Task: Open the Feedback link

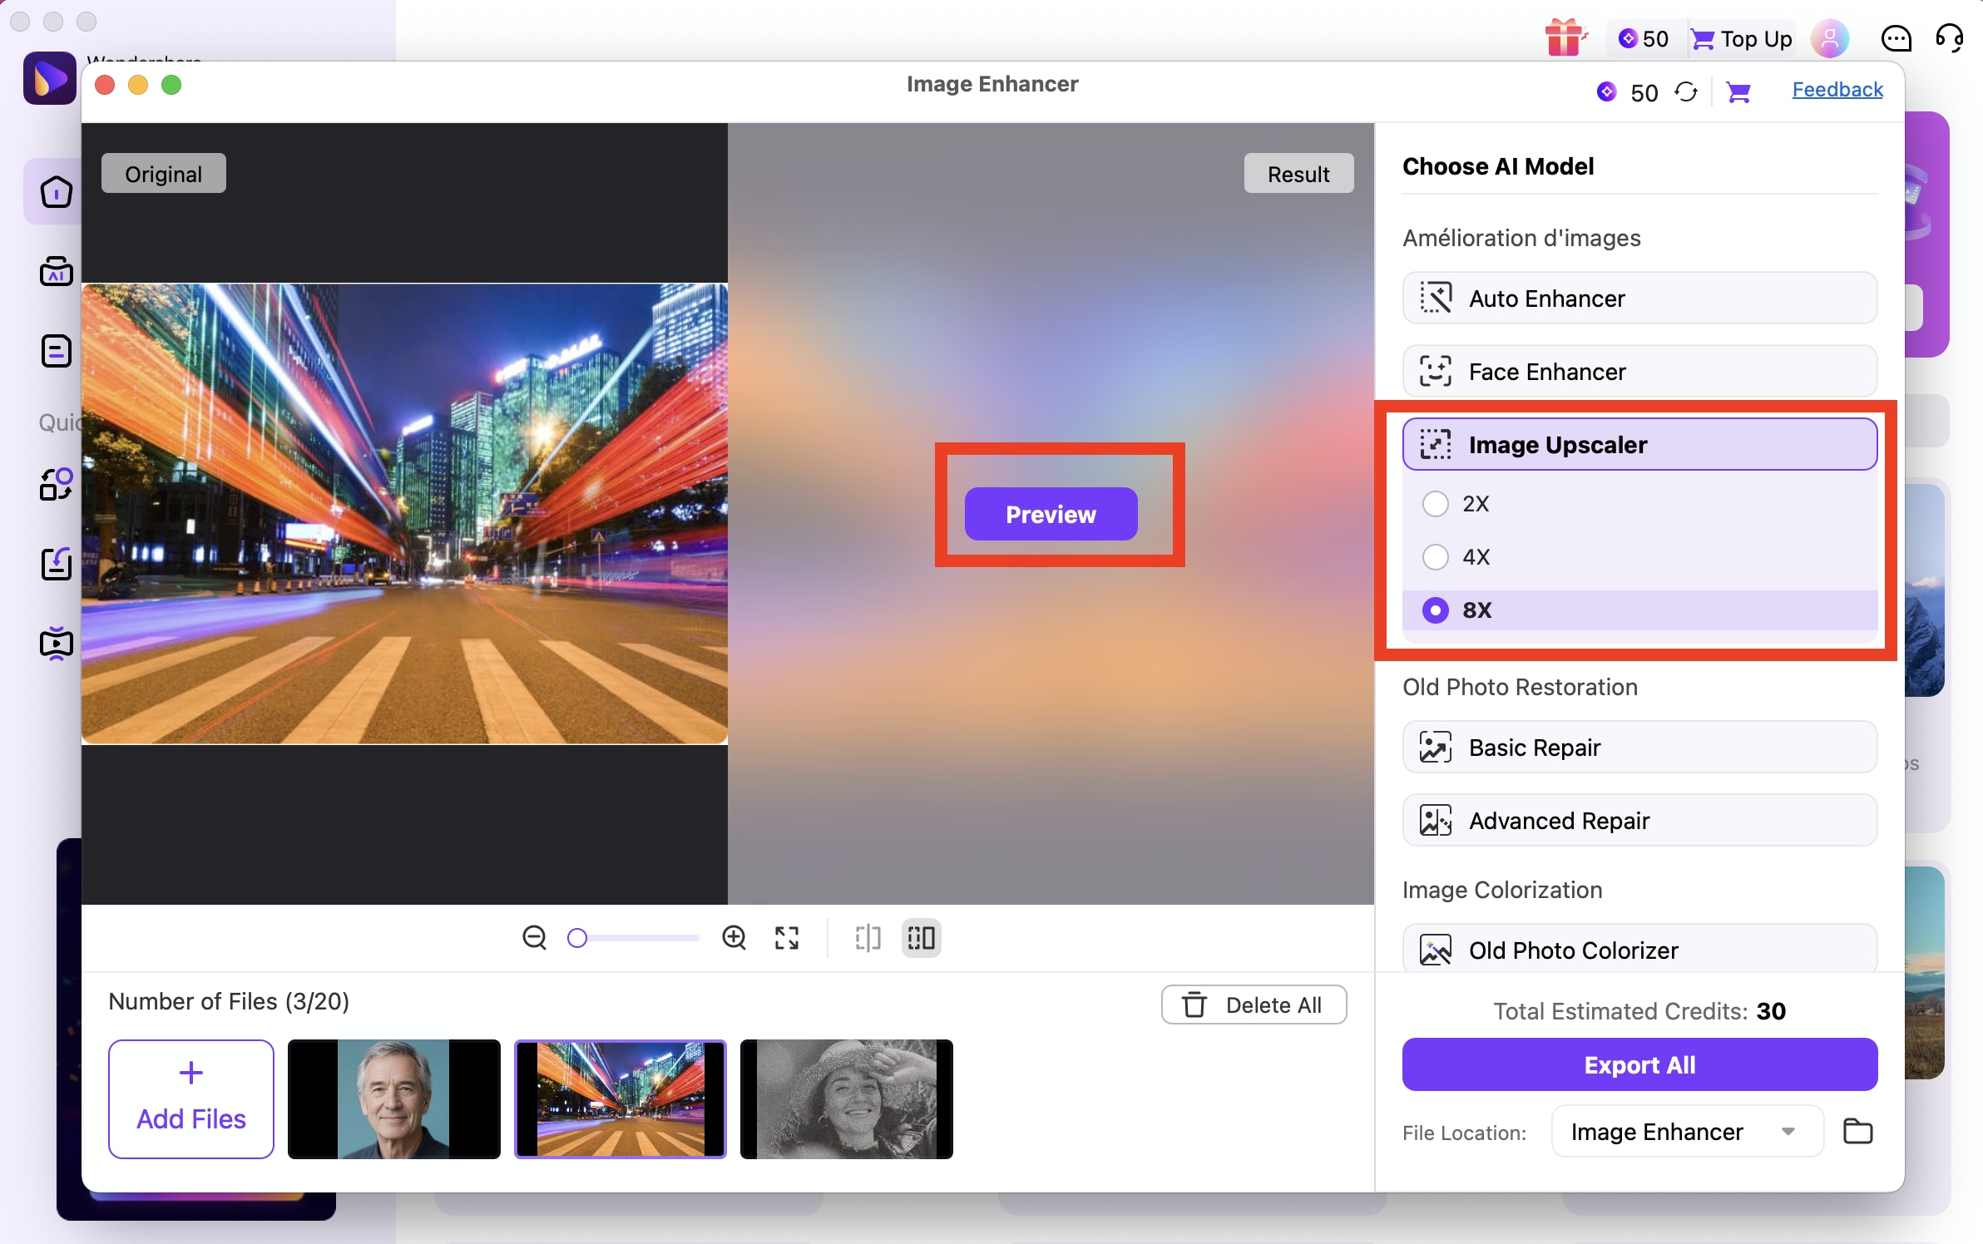Action: 1836,90
